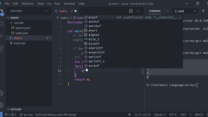
Task: Open terminal panel more actions ellipsis
Action: [x=167, y=11]
